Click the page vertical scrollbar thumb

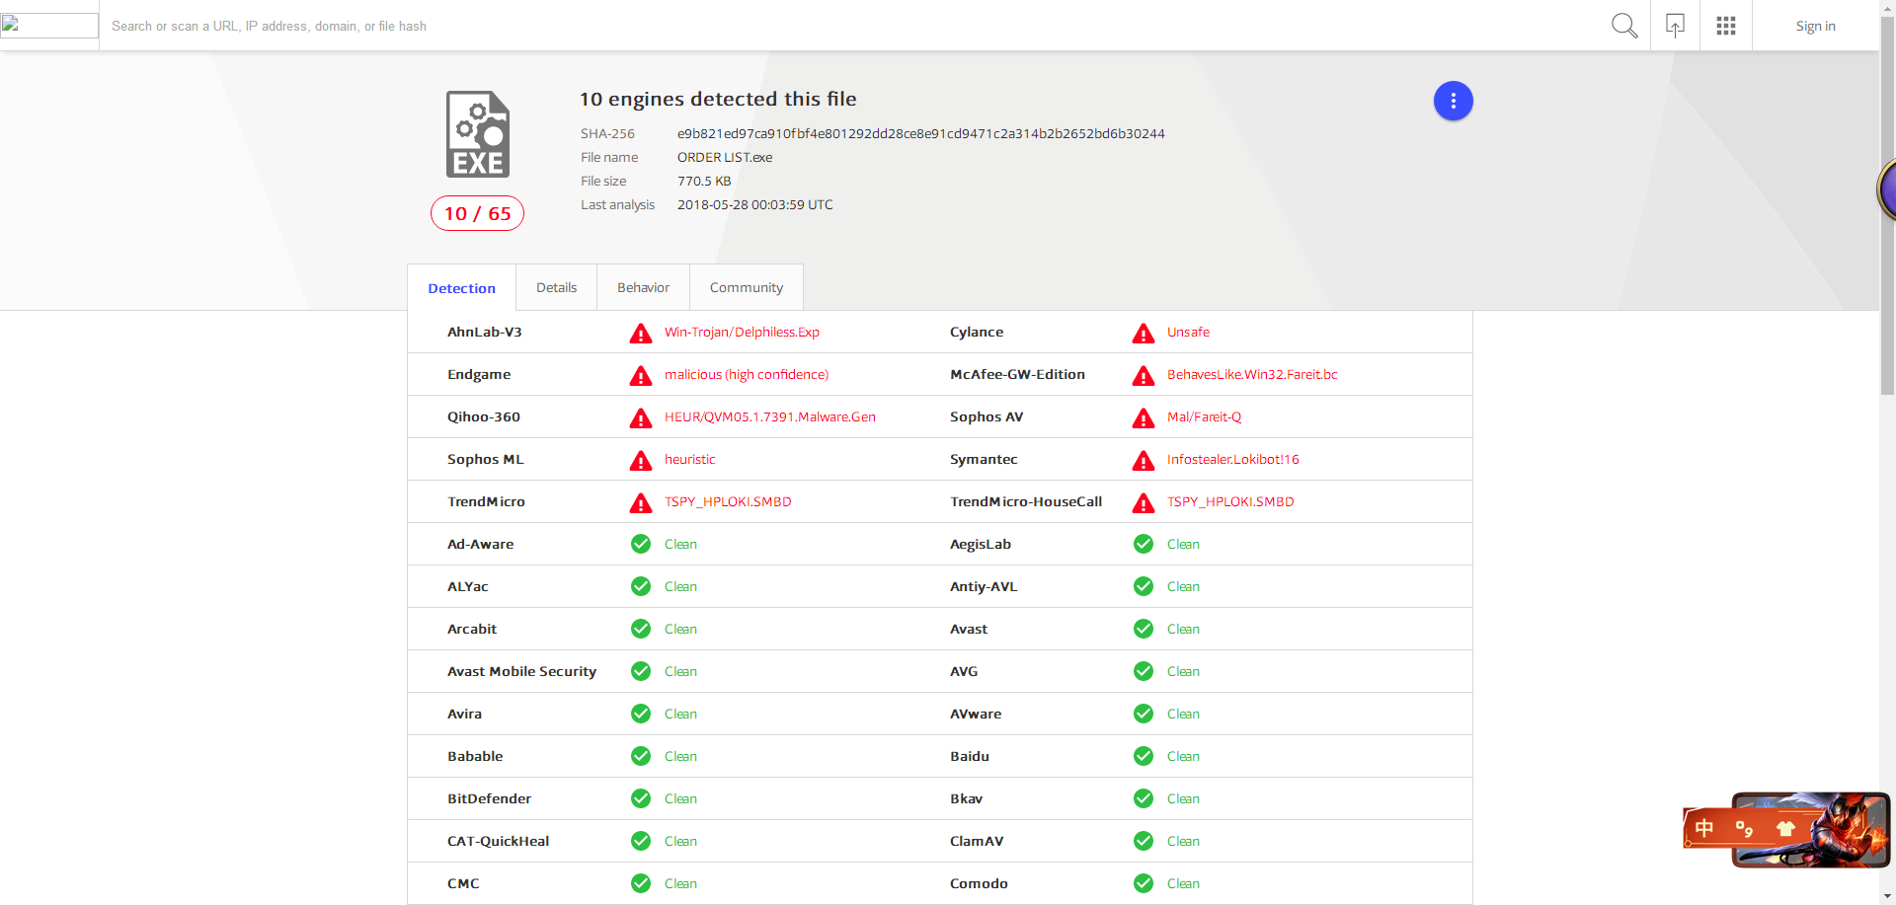click(1887, 205)
